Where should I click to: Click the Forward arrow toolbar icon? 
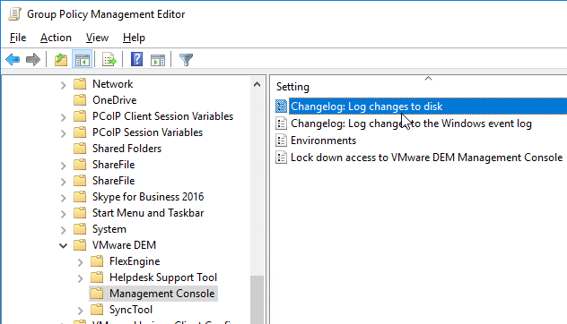33,60
